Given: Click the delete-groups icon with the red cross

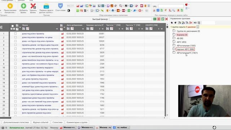Looking at the screenshot, I should click(x=191, y=23).
